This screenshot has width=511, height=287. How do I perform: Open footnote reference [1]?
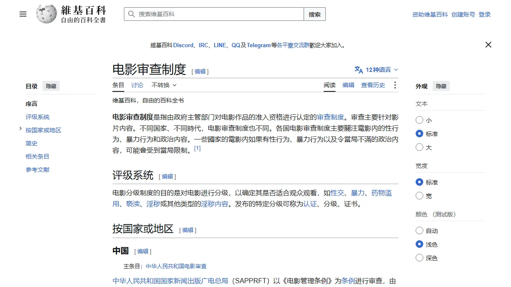197,148
